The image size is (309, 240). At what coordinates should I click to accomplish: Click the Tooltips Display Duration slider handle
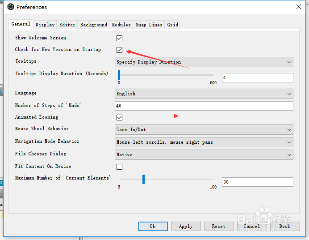click(119, 75)
